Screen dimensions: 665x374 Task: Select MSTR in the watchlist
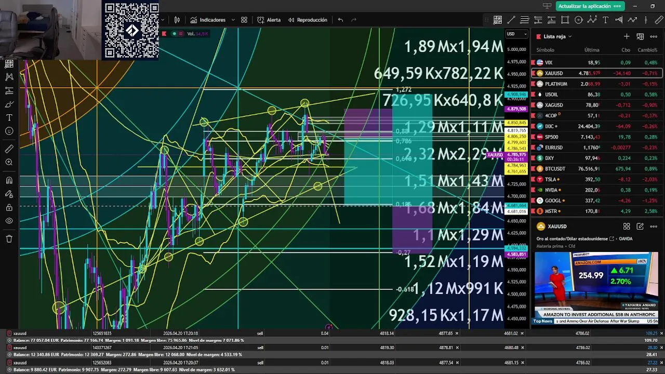coord(596,211)
